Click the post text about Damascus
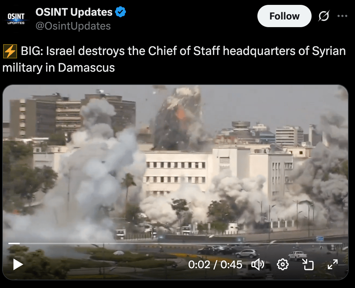 (174, 59)
